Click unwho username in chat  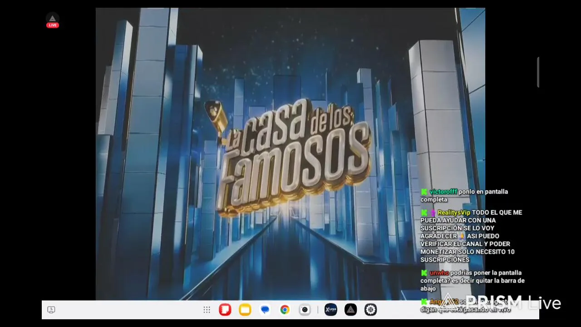pyautogui.click(x=439, y=273)
